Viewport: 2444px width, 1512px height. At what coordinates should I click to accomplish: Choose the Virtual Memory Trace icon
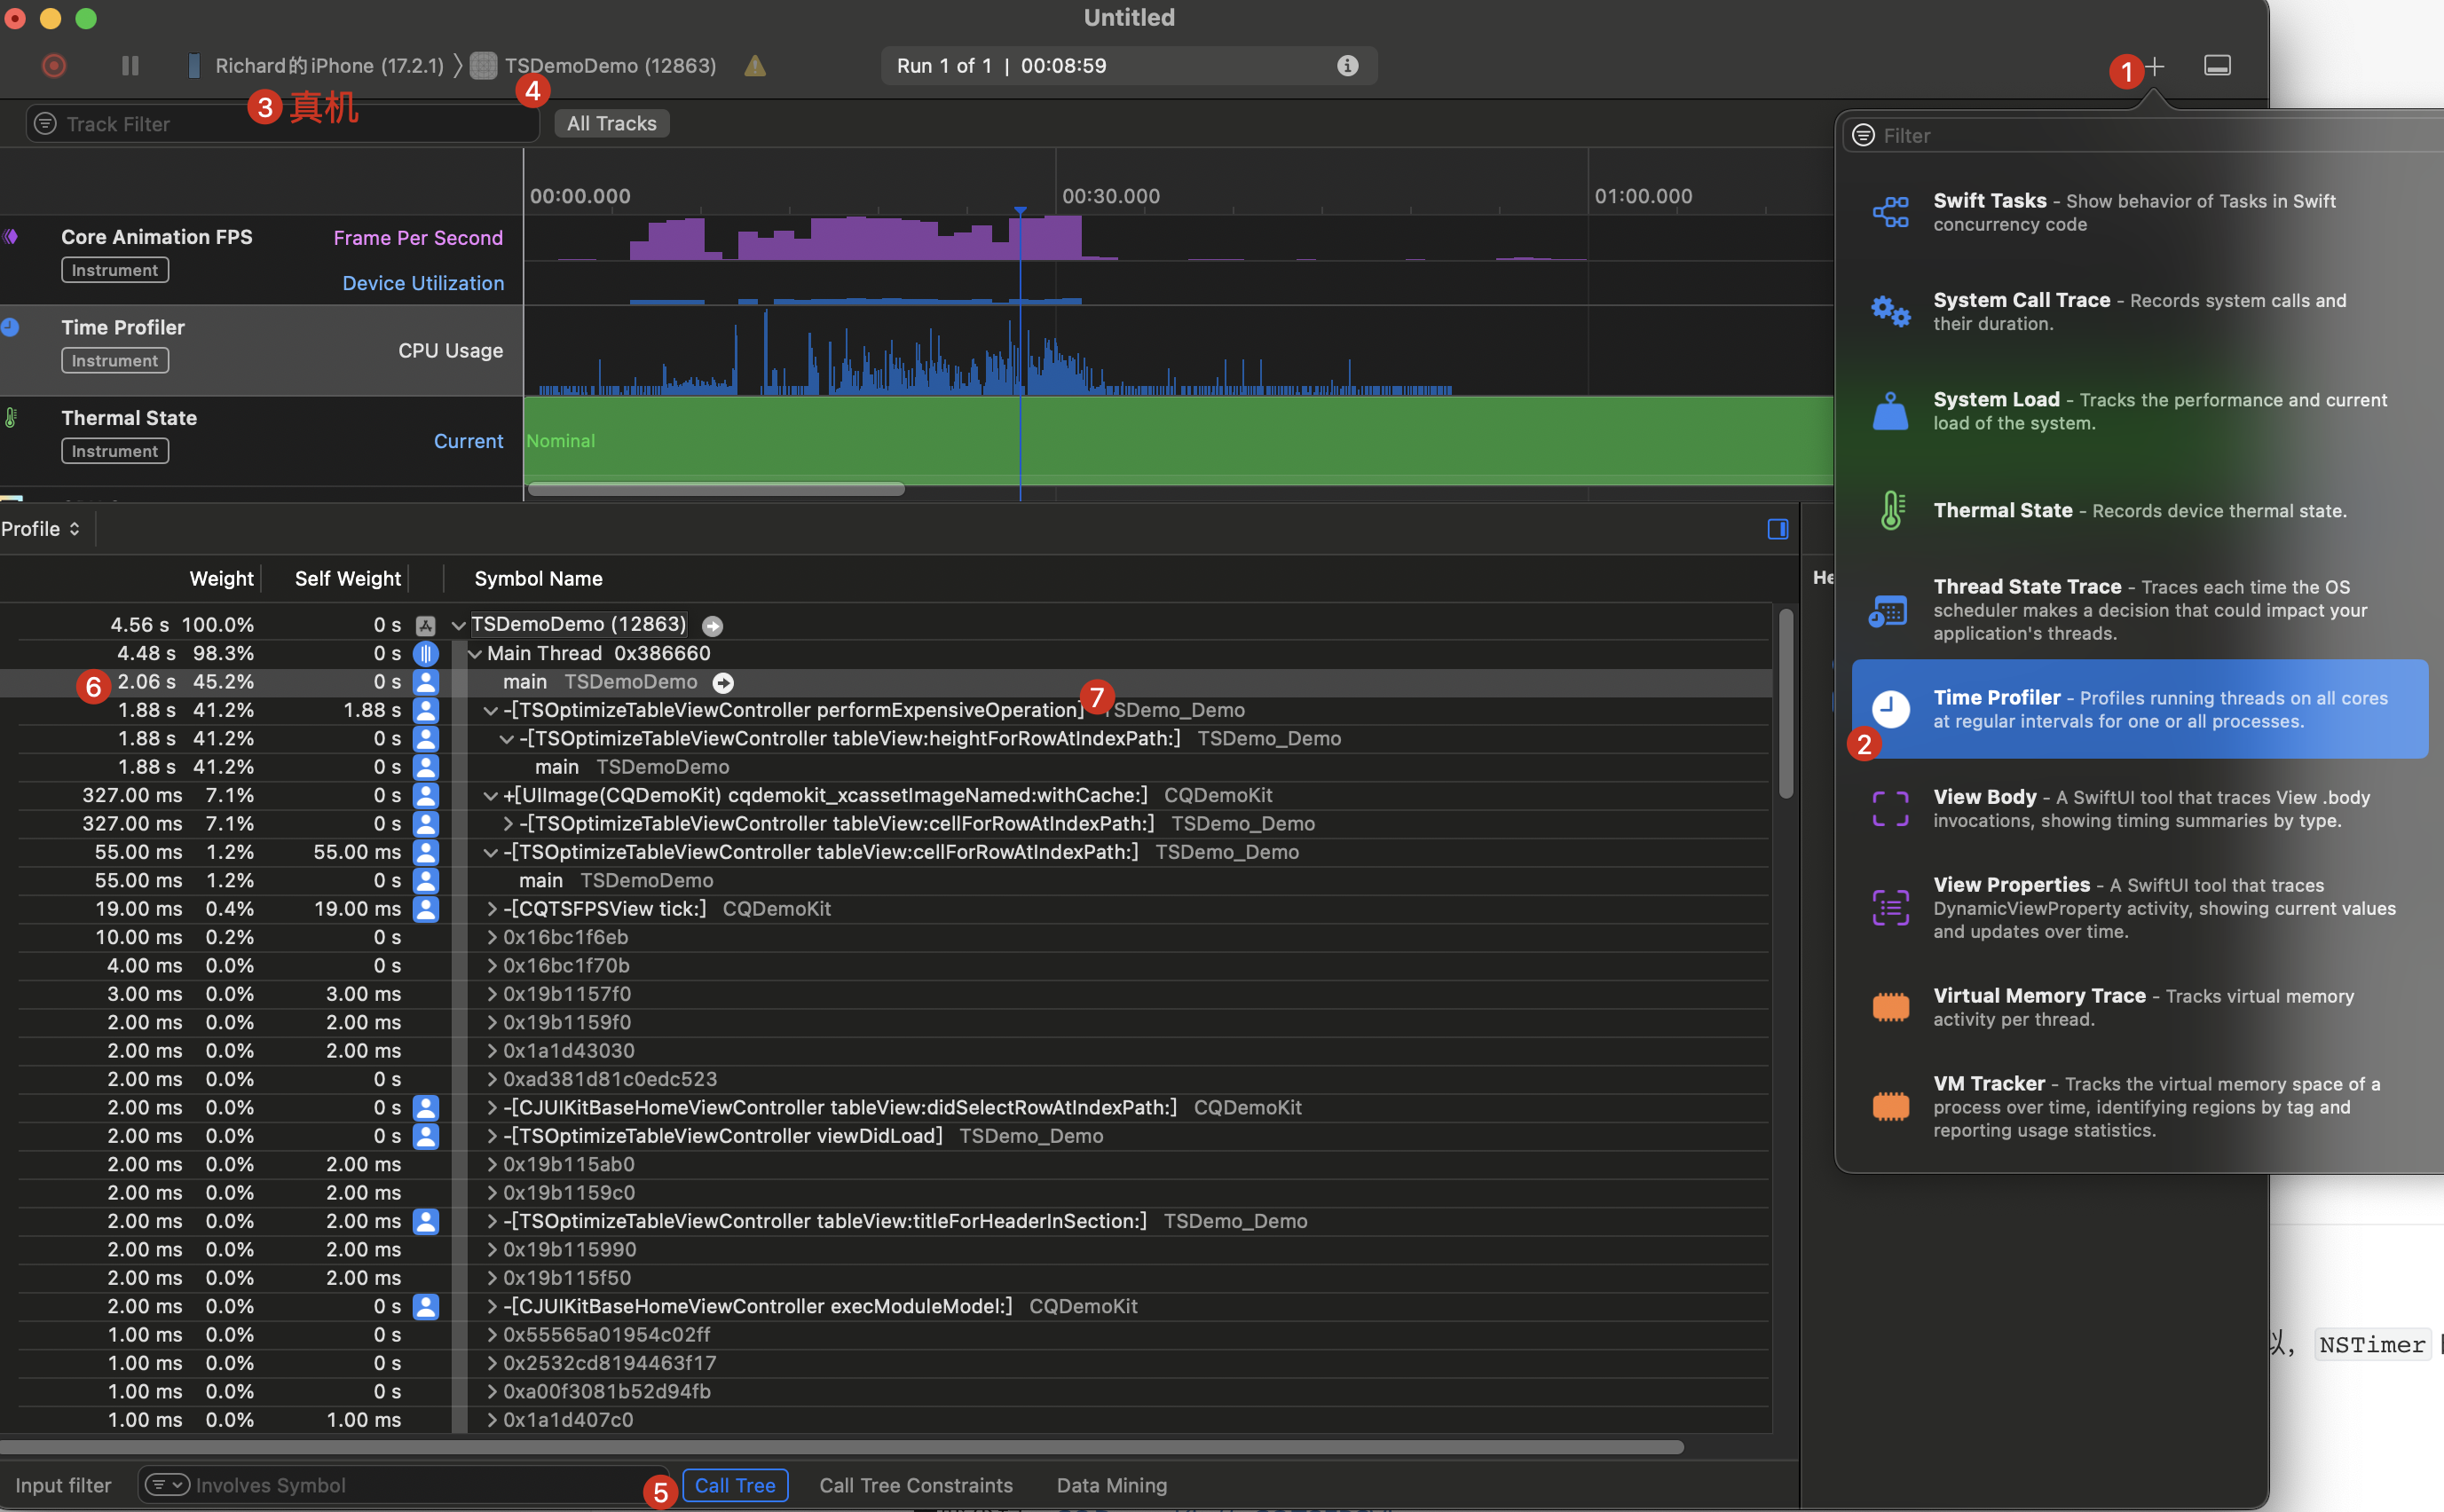1890,1007
